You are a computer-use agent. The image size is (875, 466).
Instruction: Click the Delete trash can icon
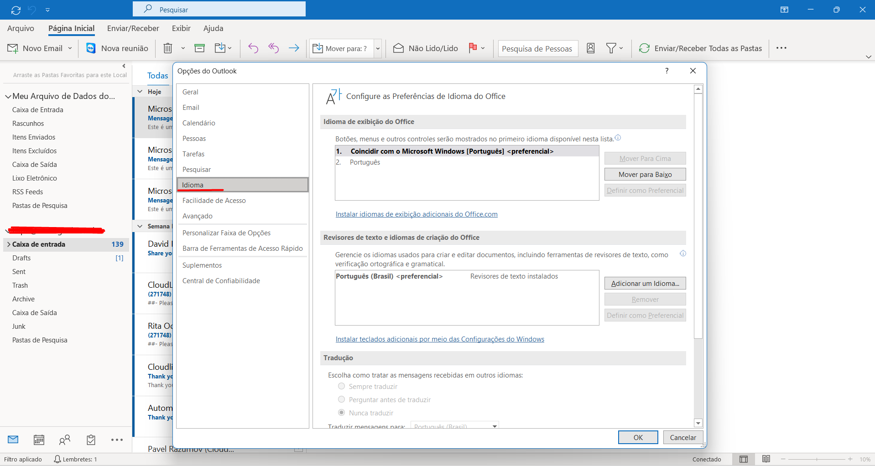click(x=168, y=48)
